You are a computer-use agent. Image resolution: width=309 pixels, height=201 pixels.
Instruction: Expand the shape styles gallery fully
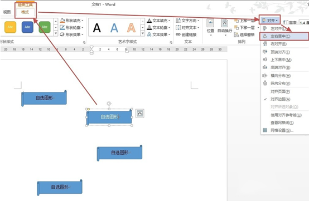(x=56, y=33)
